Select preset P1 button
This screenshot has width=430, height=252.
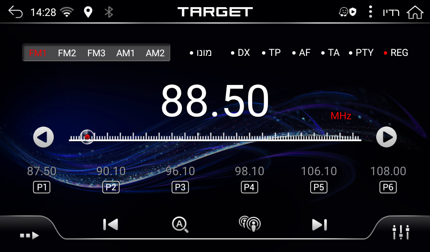[x=42, y=187]
